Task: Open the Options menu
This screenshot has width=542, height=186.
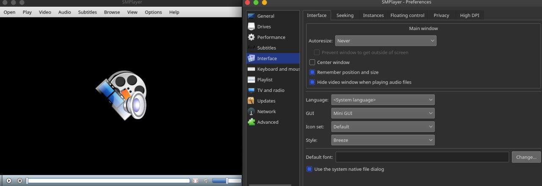Action: click(x=153, y=12)
